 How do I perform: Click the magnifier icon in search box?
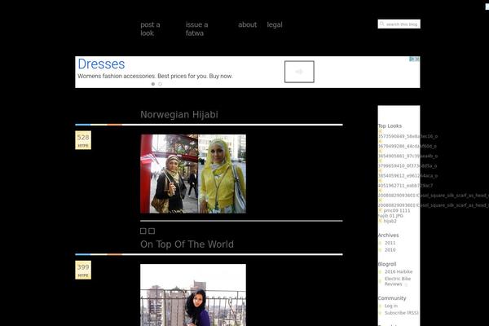point(381,24)
